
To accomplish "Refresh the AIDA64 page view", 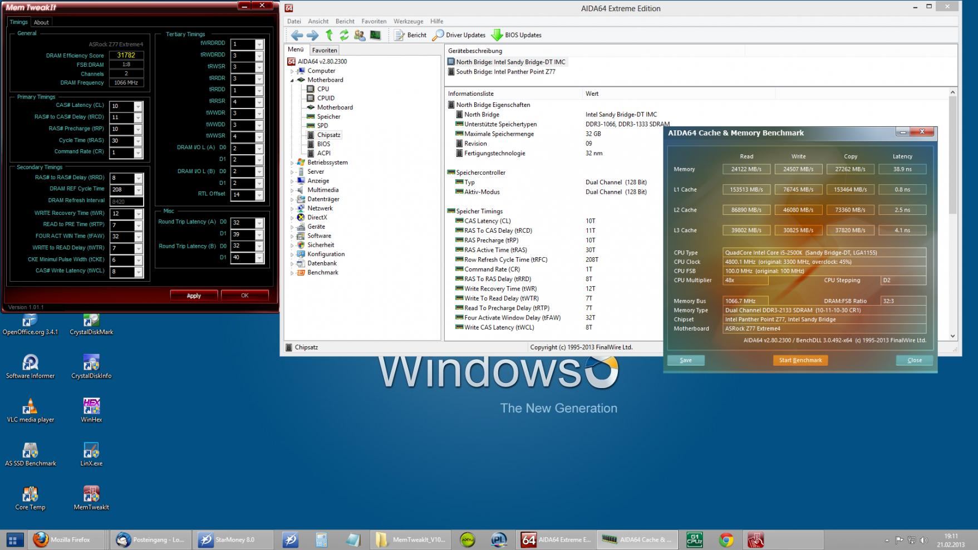I will tap(344, 35).
